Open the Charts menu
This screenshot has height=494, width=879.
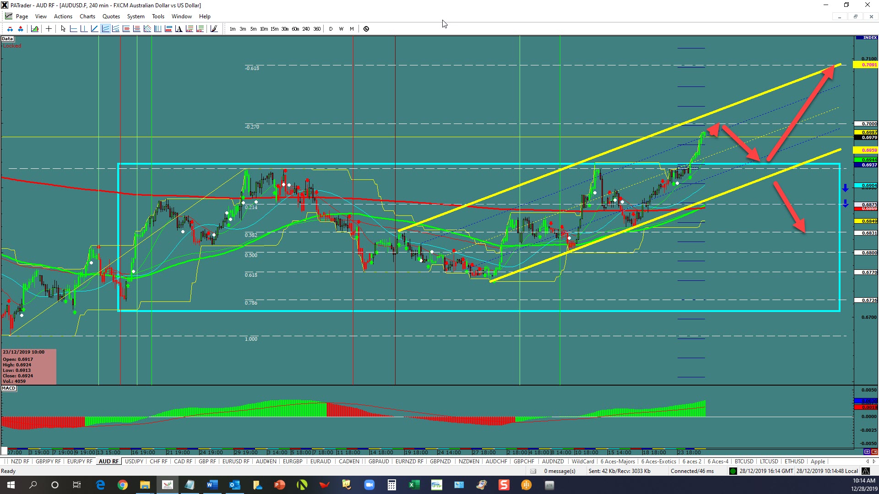click(x=87, y=16)
